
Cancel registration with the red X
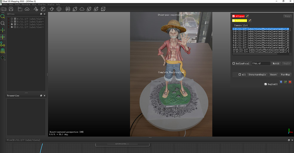pos(290,82)
